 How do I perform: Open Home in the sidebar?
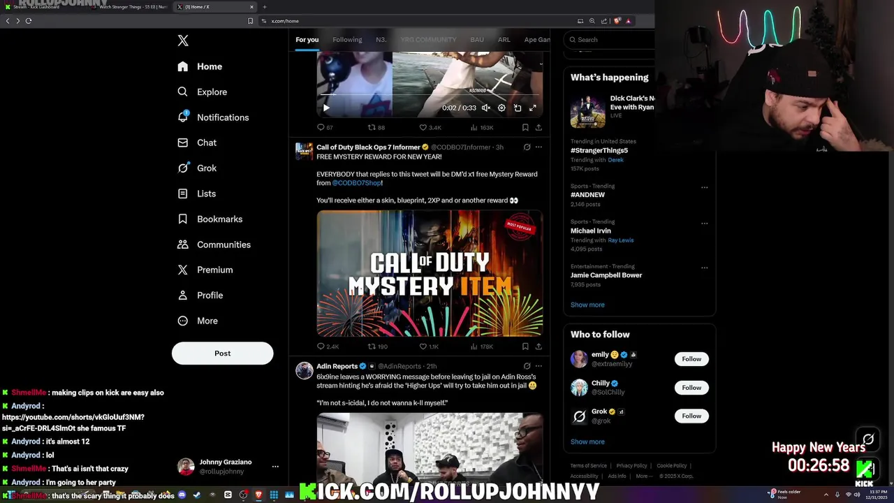click(200, 66)
